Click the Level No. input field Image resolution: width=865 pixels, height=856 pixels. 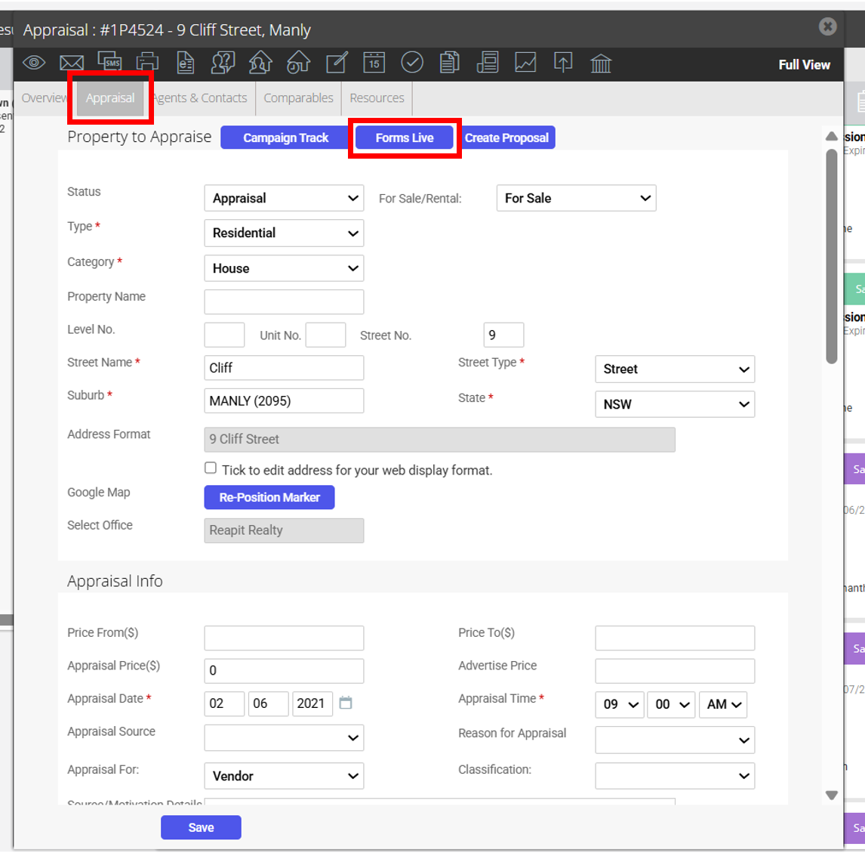pos(224,335)
